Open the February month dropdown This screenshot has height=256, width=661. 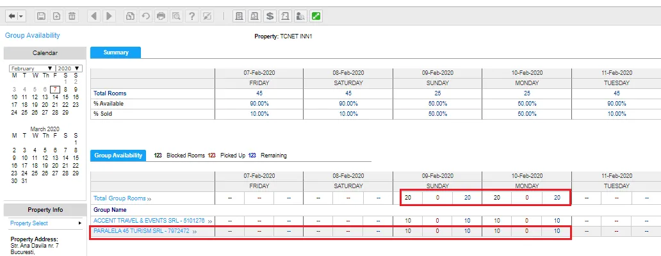tap(32, 68)
